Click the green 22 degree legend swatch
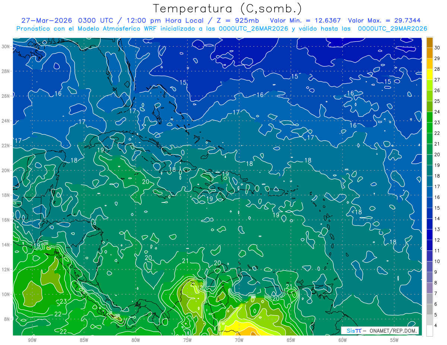Viewport: 447px width, 345px height. pyautogui.click(x=429, y=128)
